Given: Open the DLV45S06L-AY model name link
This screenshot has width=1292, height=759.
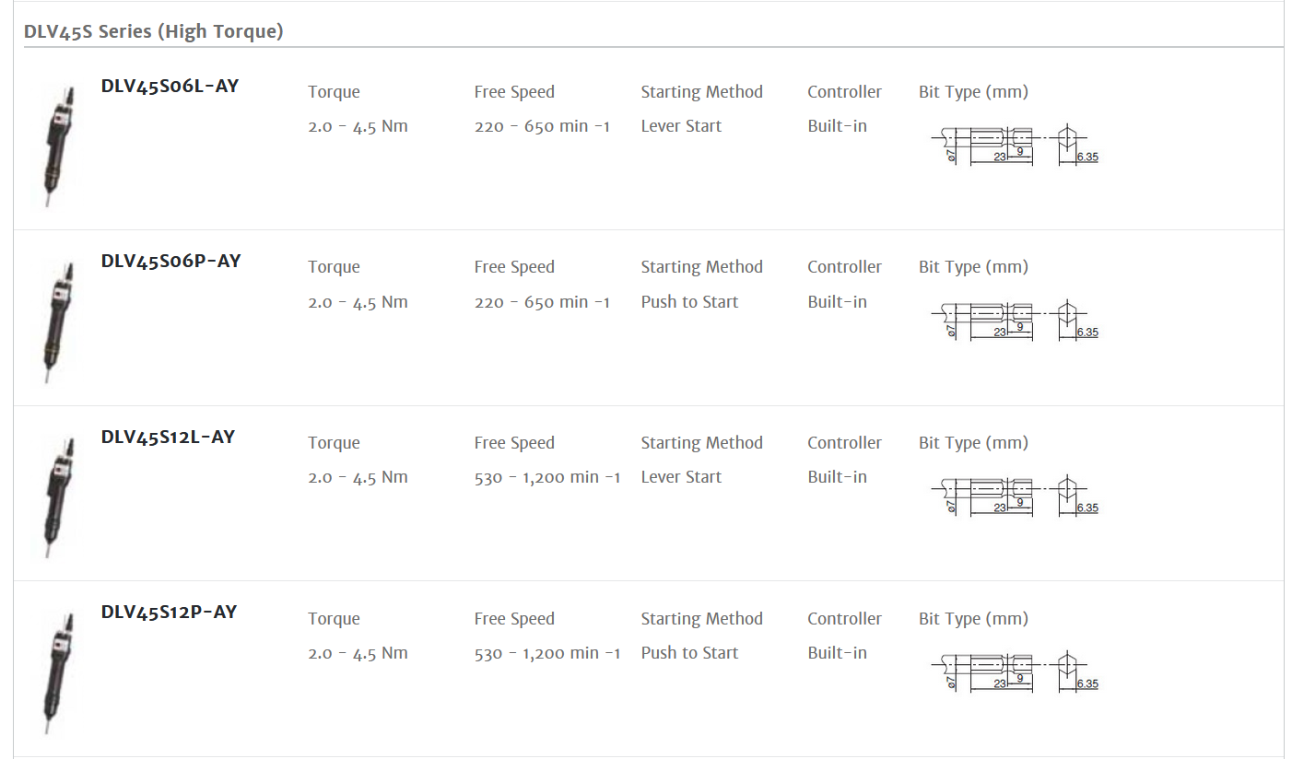Looking at the screenshot, I should pos(170,86).
